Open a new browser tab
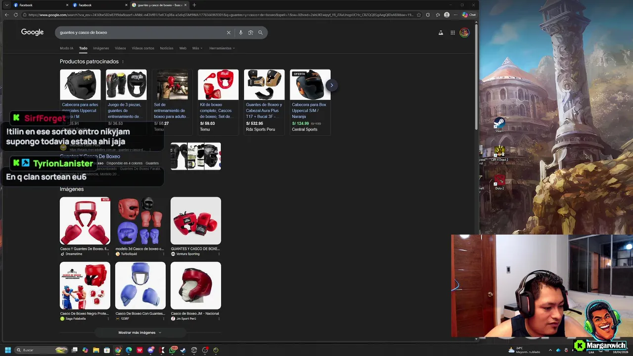 point(194,5)
